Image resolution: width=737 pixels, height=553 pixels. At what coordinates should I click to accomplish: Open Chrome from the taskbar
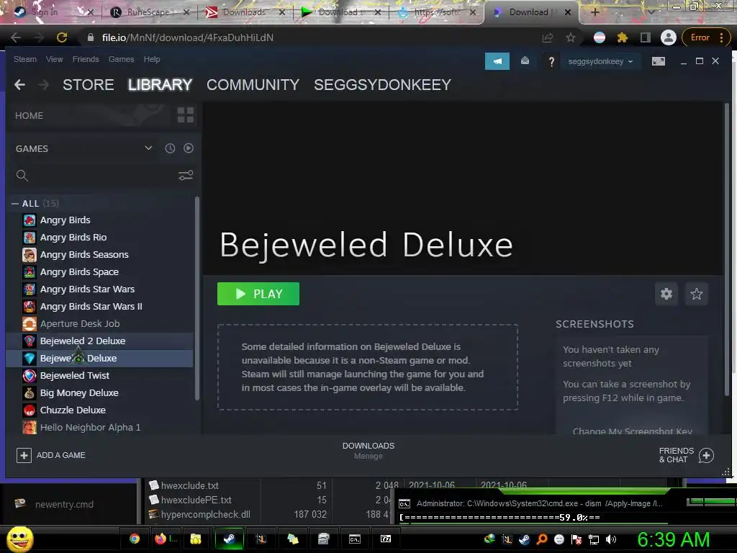tap(135, 539)
